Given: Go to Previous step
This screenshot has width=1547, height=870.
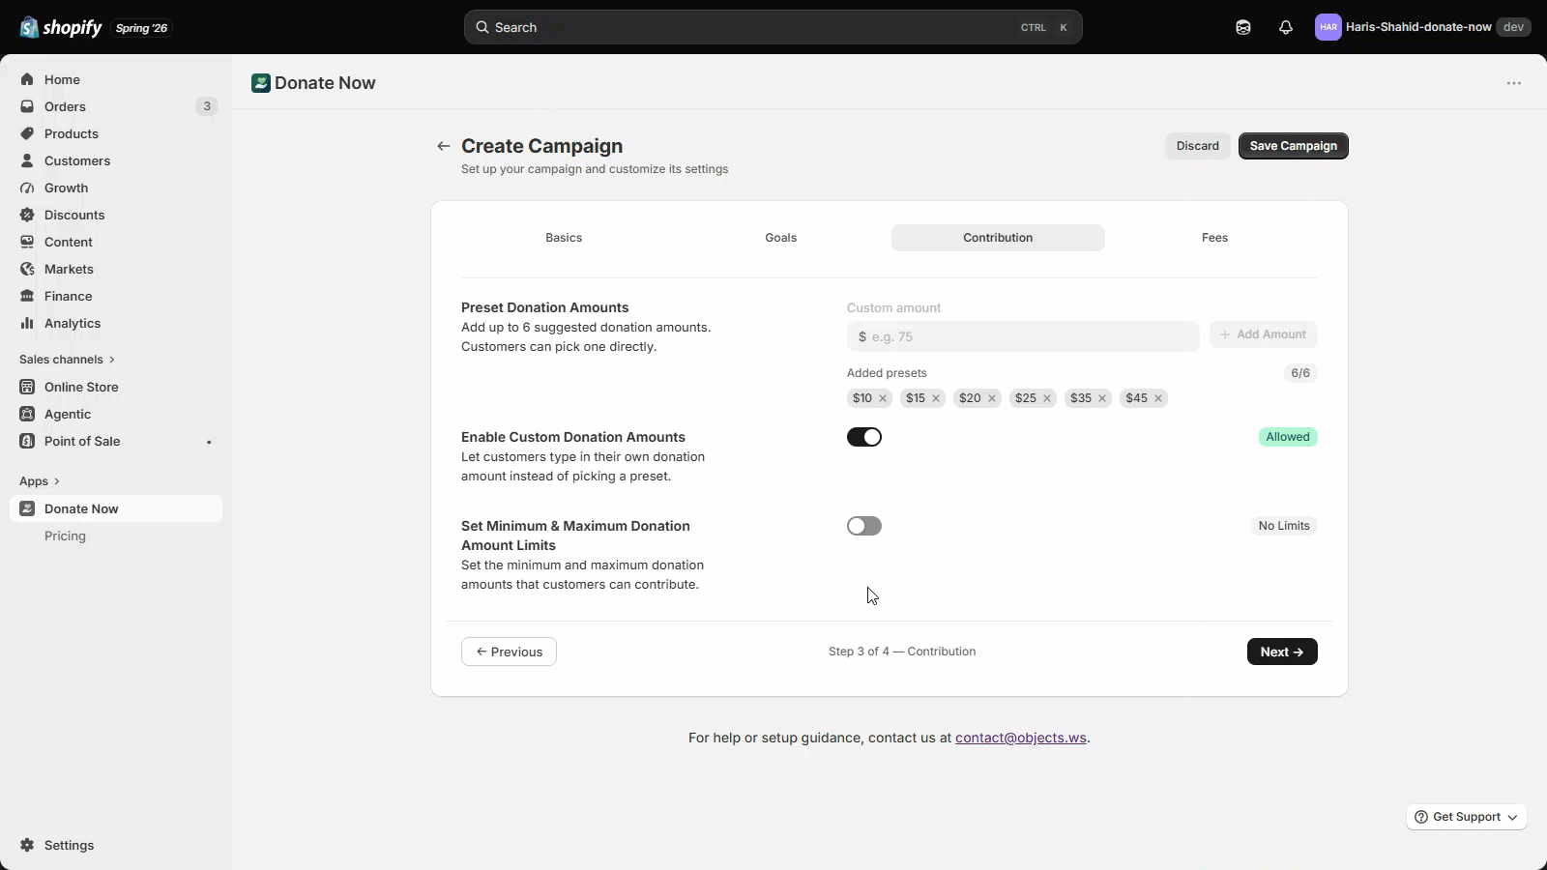Looking at the screenshot, I should point(509,652).
